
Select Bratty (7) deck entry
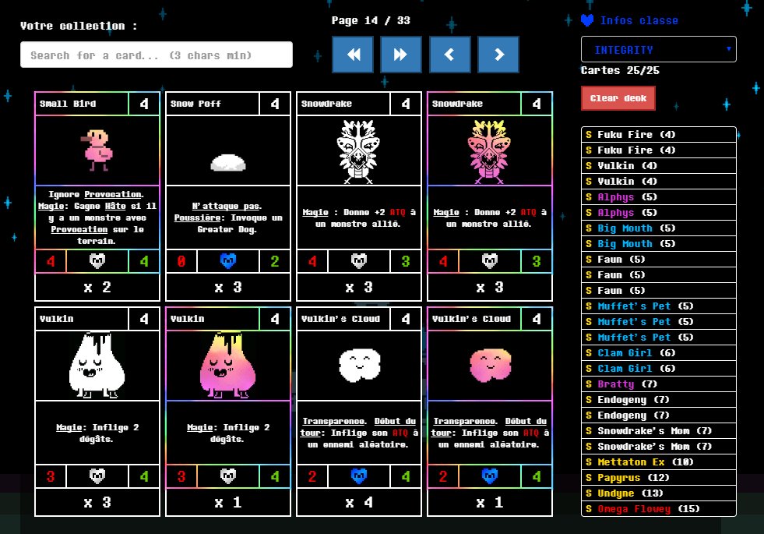(658, 384)
